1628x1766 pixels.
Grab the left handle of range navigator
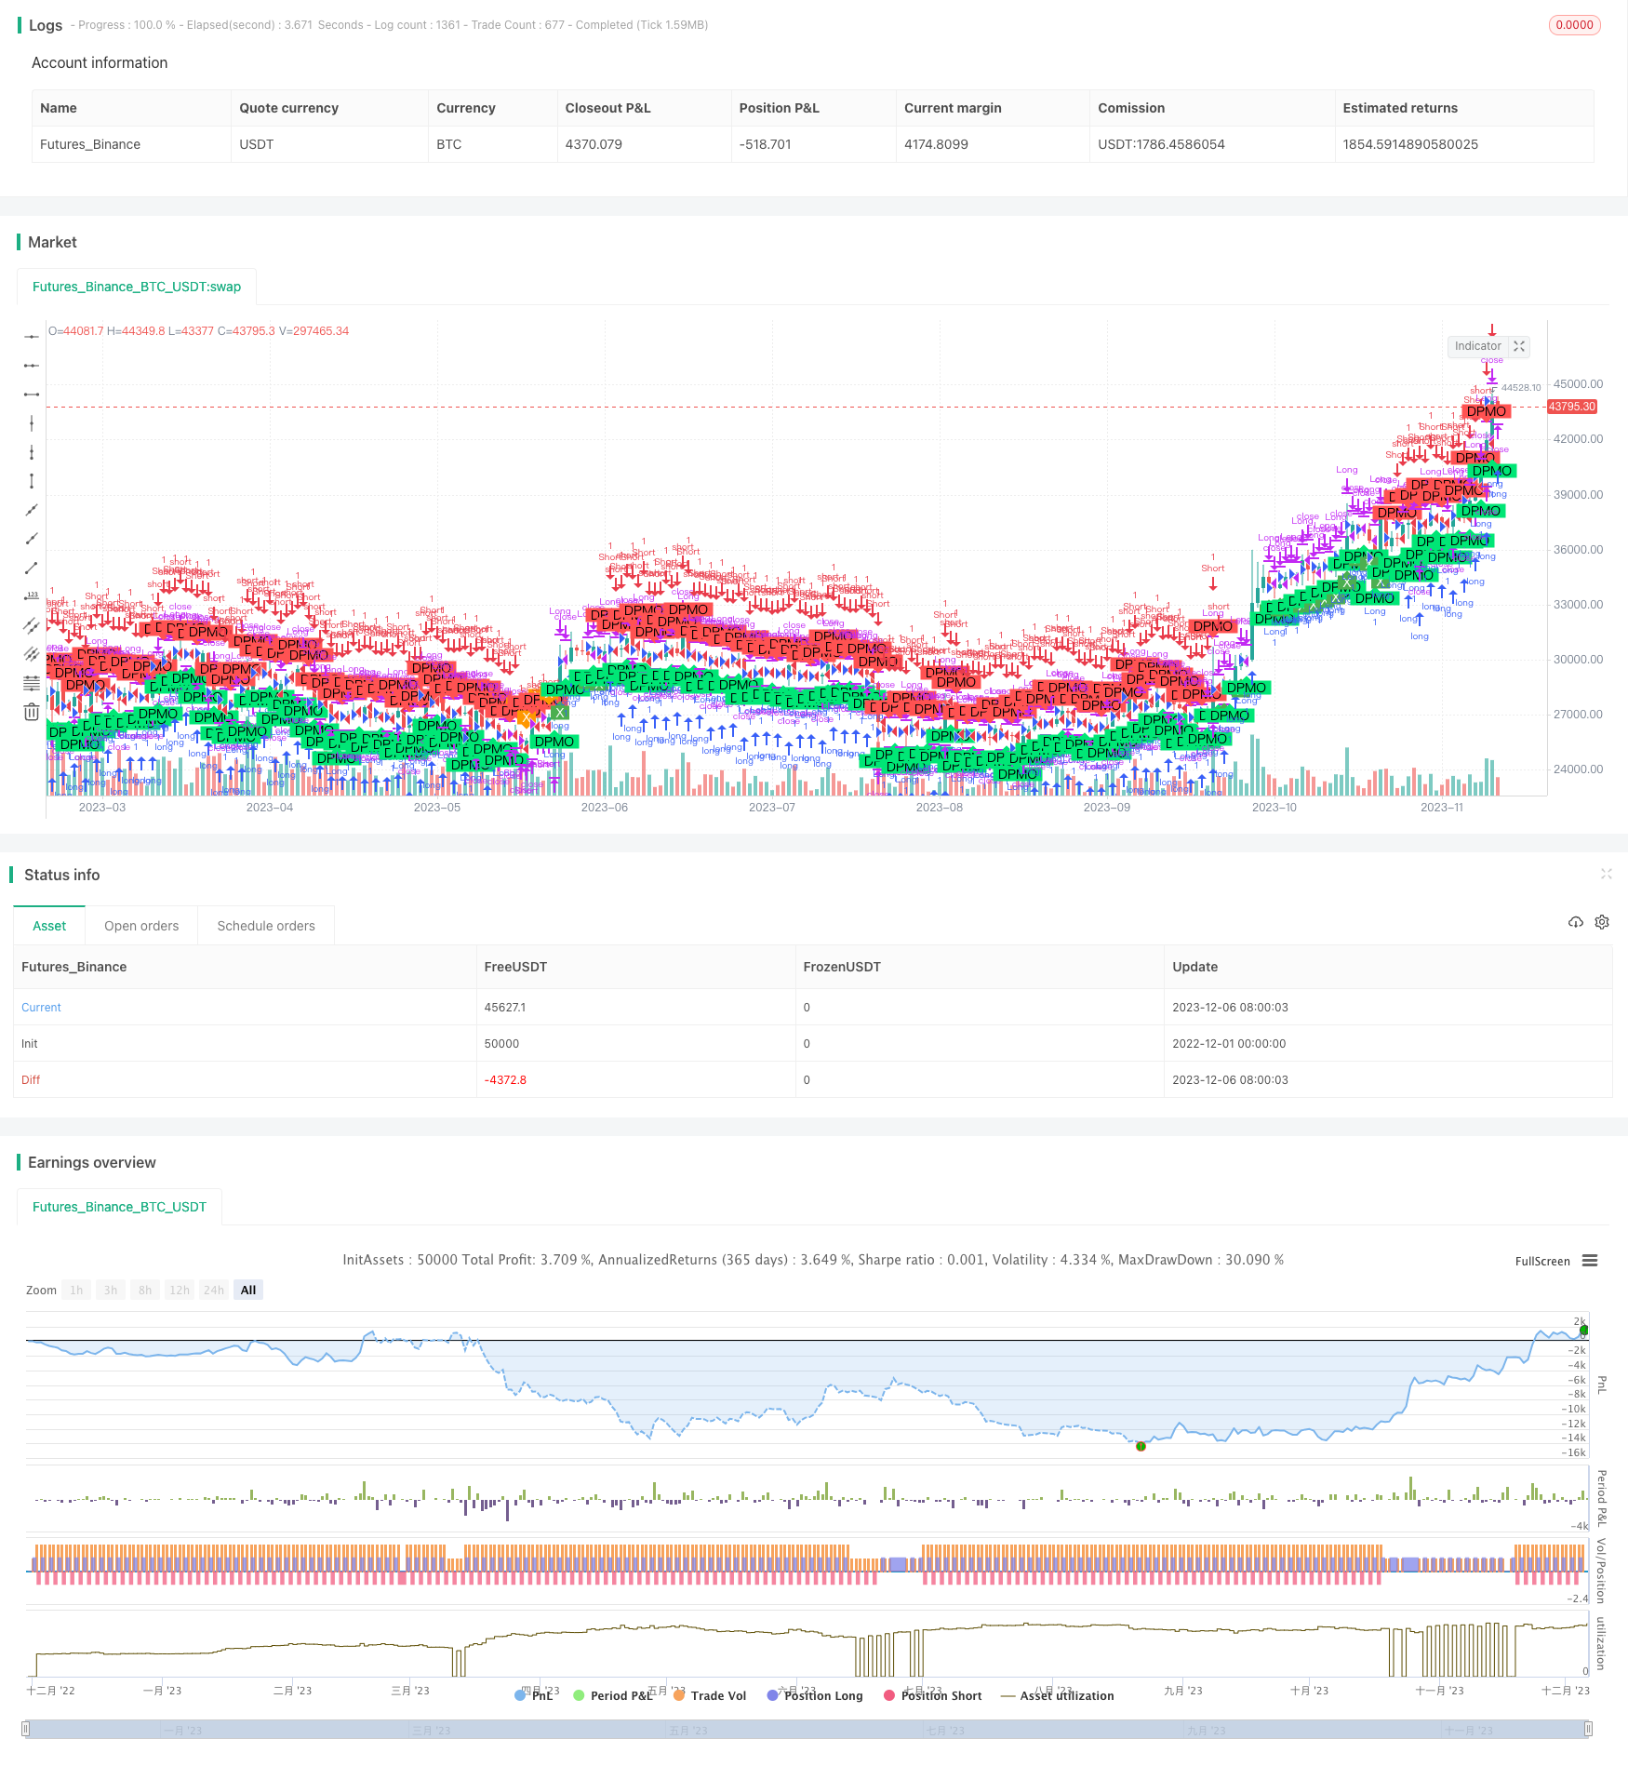[26, 1729]
